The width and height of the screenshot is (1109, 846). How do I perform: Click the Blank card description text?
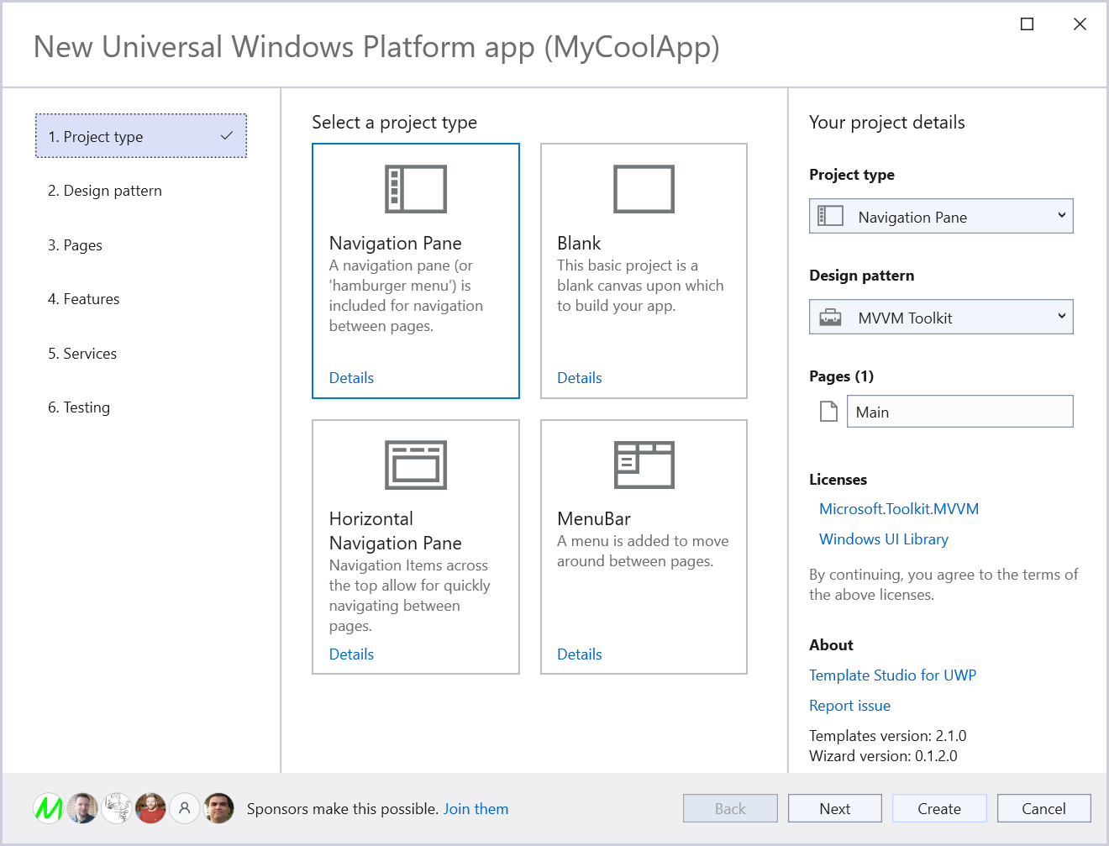pos(640,286)
